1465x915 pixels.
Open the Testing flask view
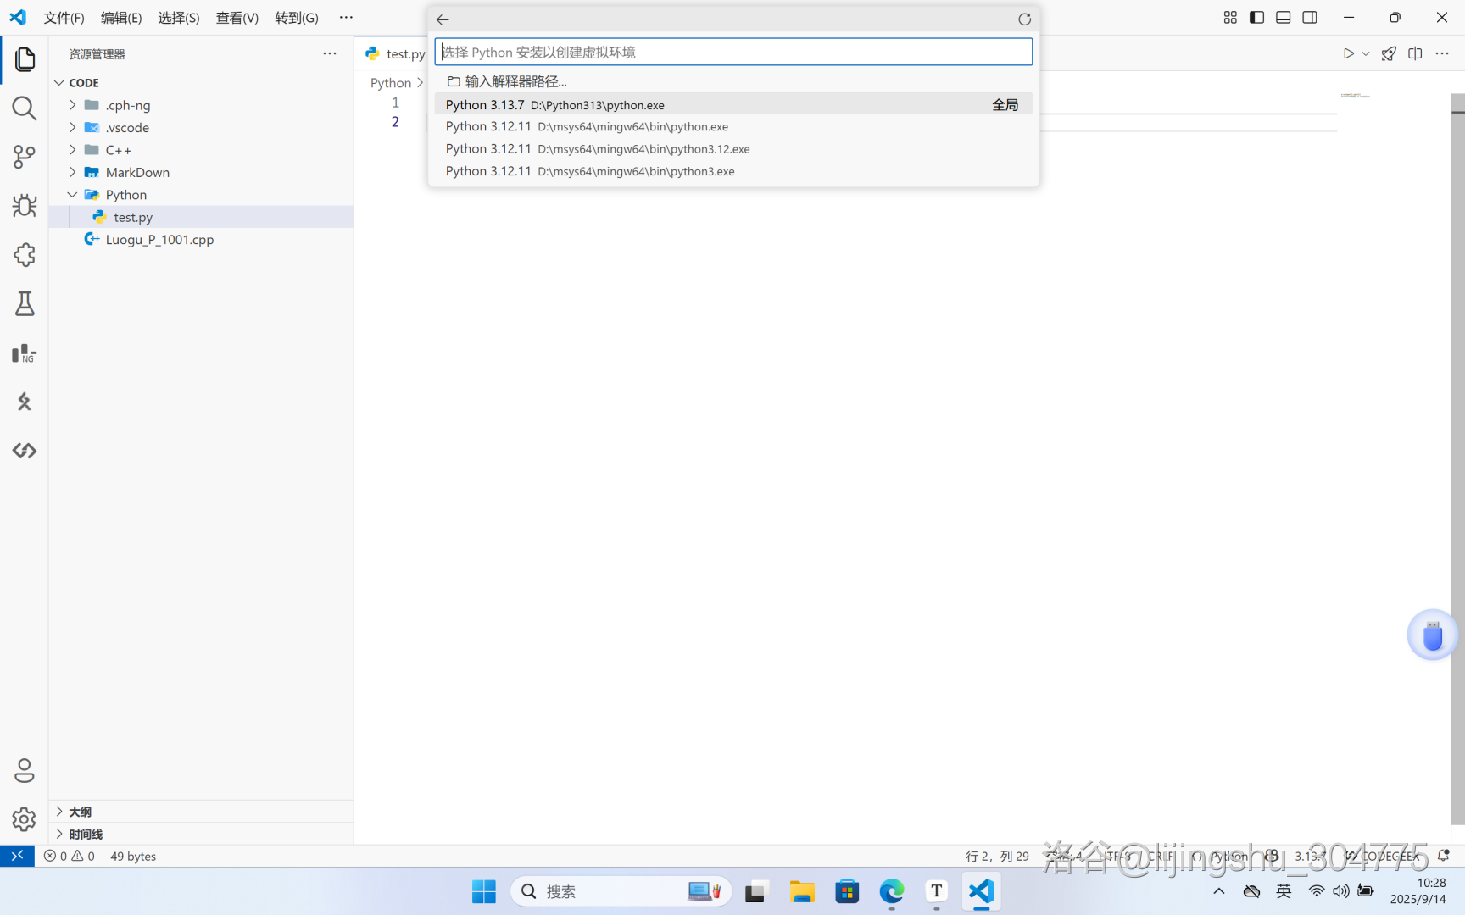coord(24,304)
